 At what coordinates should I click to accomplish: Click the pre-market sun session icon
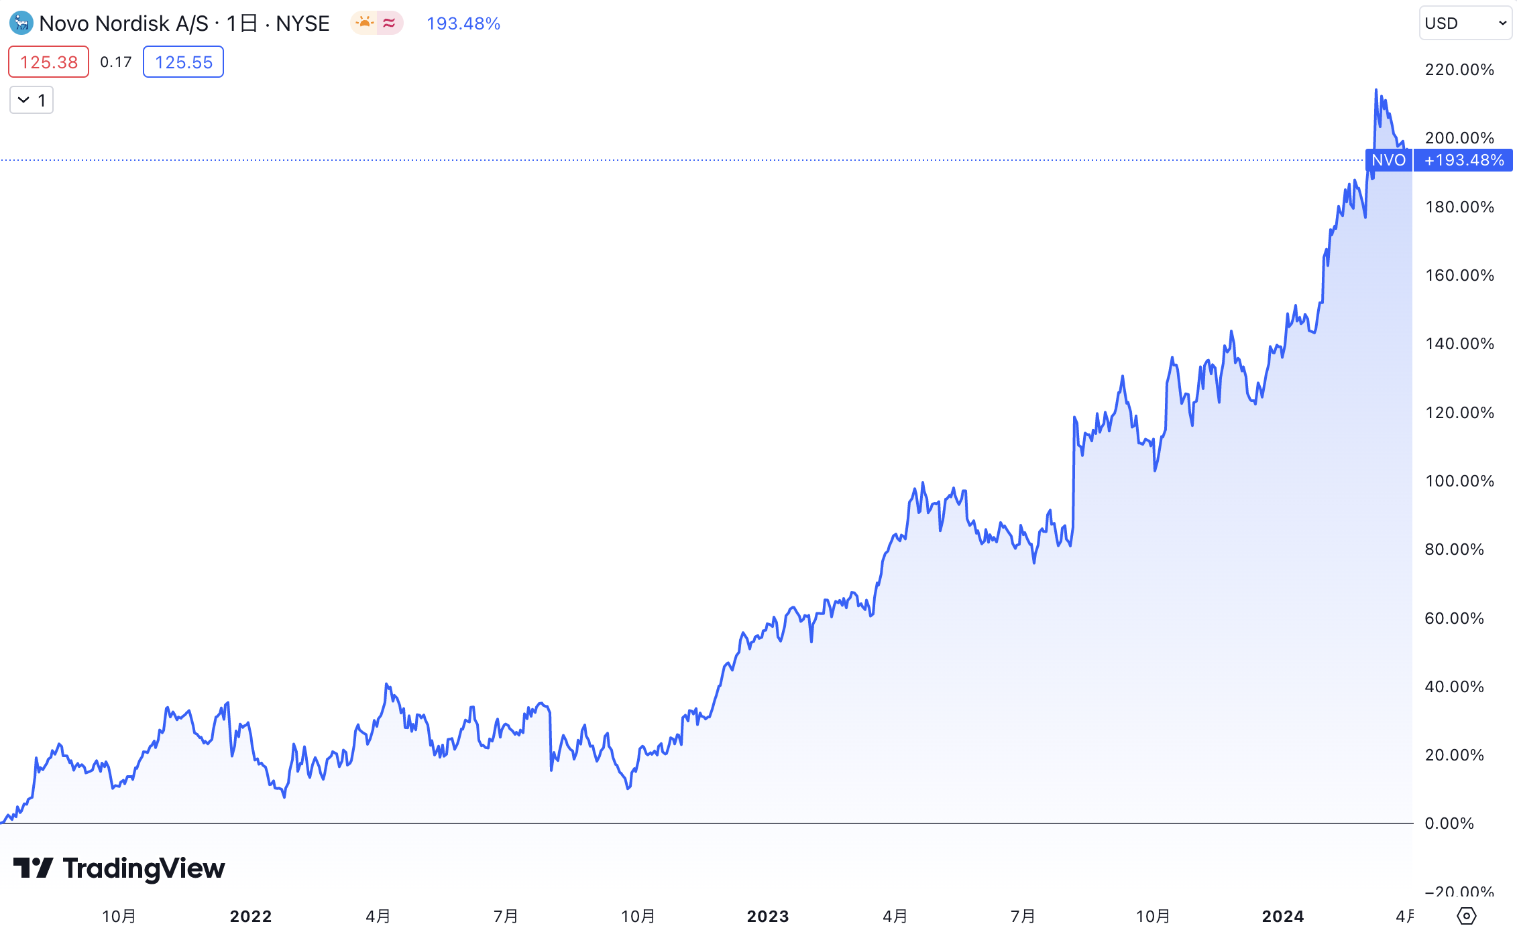(x=364, y=23)
